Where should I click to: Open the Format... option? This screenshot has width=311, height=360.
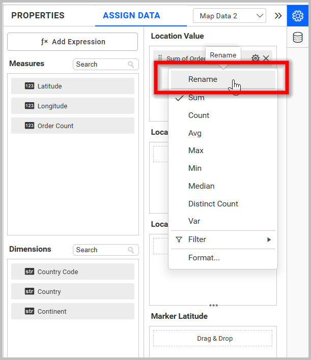204,258
